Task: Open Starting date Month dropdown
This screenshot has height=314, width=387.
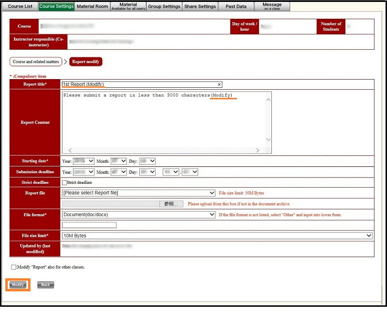Action: (x=119, y=161)
